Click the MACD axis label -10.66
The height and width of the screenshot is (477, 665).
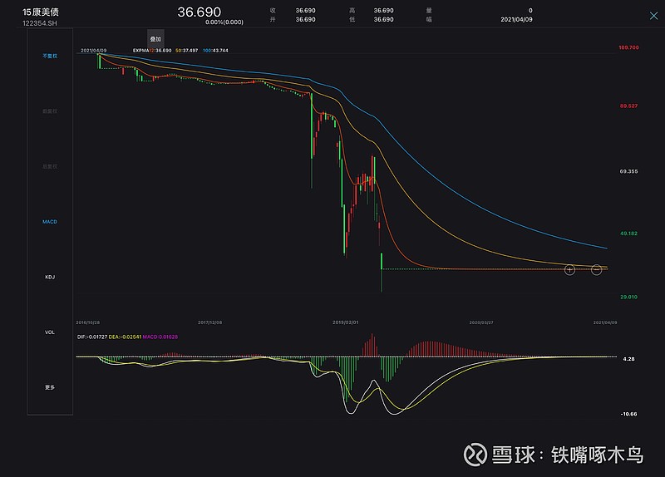[628, 414]
